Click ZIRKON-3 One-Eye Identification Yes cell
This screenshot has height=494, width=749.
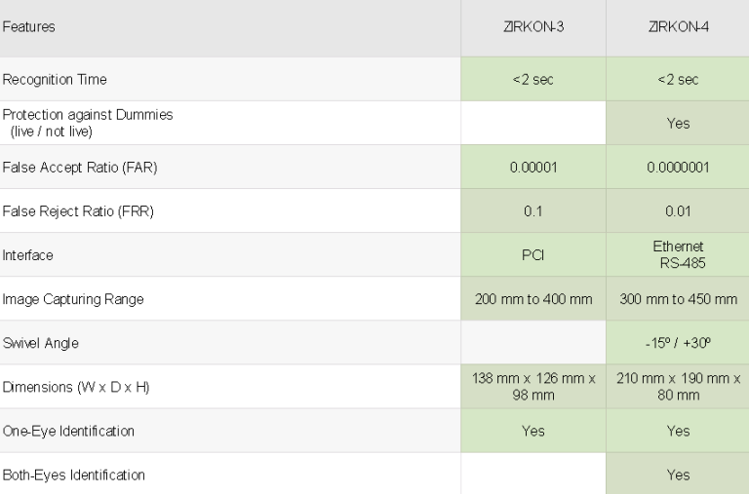(x=532, y=431)
